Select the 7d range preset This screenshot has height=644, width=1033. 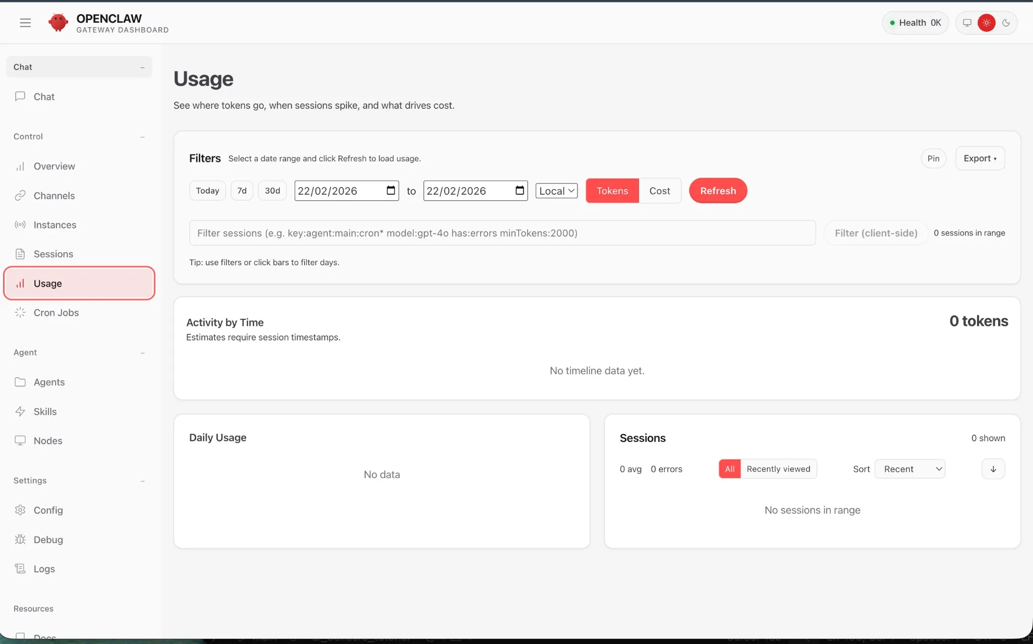[x=242, y=191]
